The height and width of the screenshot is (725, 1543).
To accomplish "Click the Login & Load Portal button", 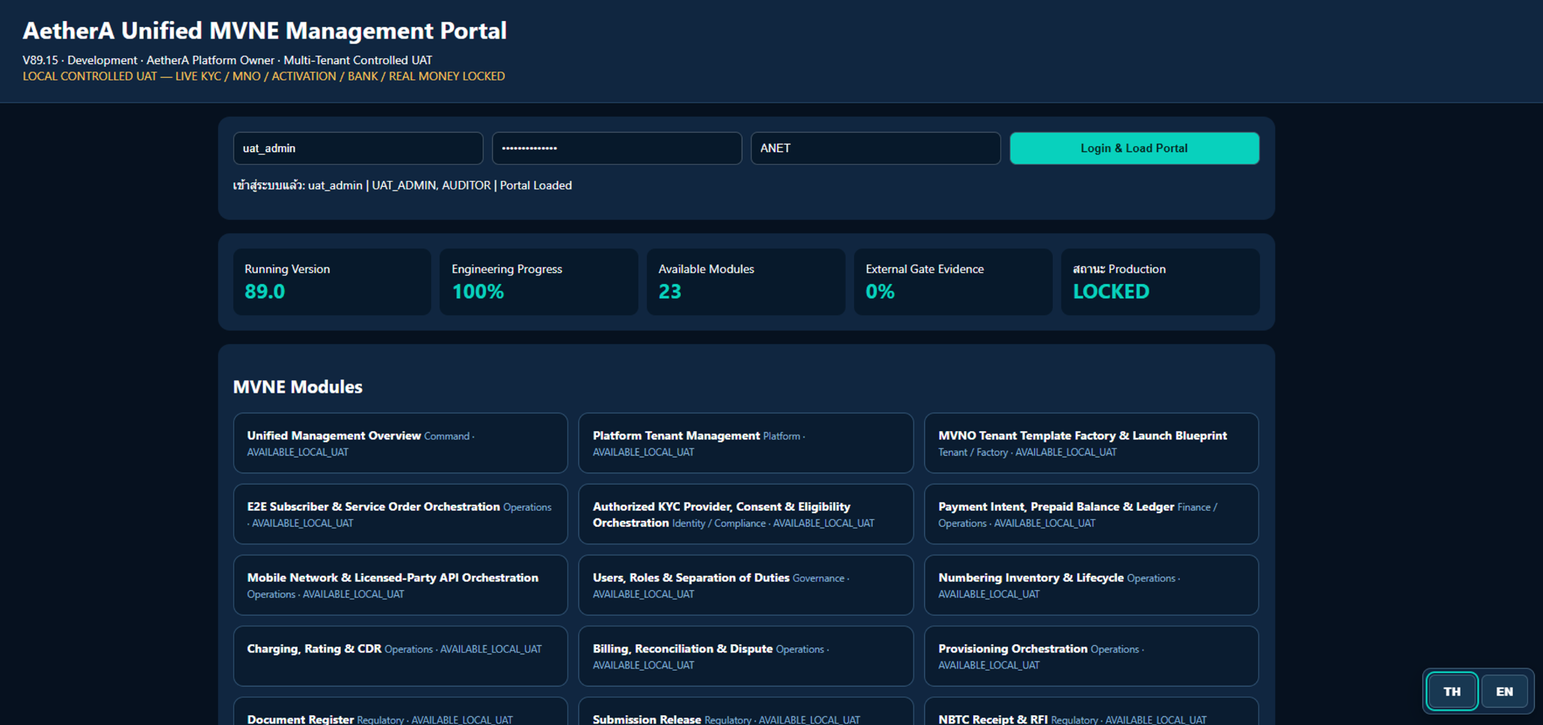I will coord(1134,148).
